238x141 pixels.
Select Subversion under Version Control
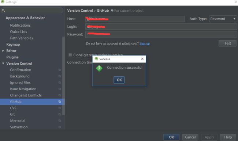point(19,127)
